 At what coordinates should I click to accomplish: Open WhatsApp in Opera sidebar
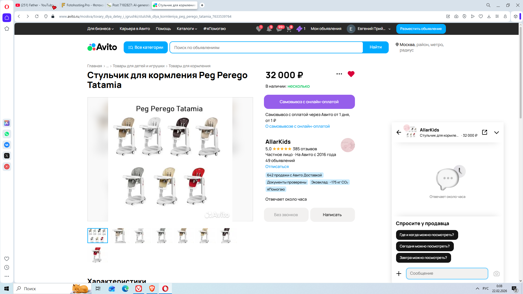pos(7,134)
